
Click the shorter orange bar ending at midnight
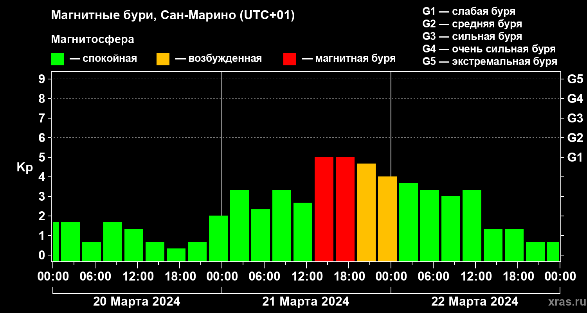[x=387, y=219]
